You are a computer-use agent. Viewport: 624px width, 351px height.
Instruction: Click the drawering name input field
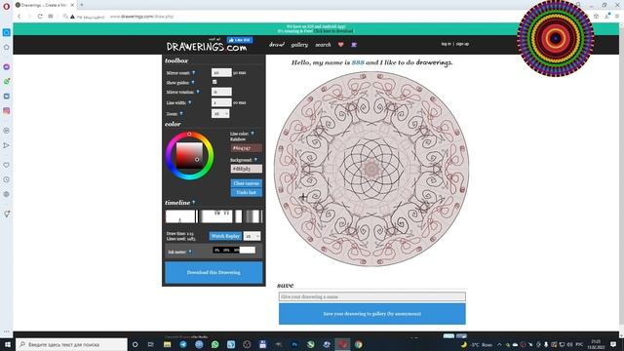372,296
